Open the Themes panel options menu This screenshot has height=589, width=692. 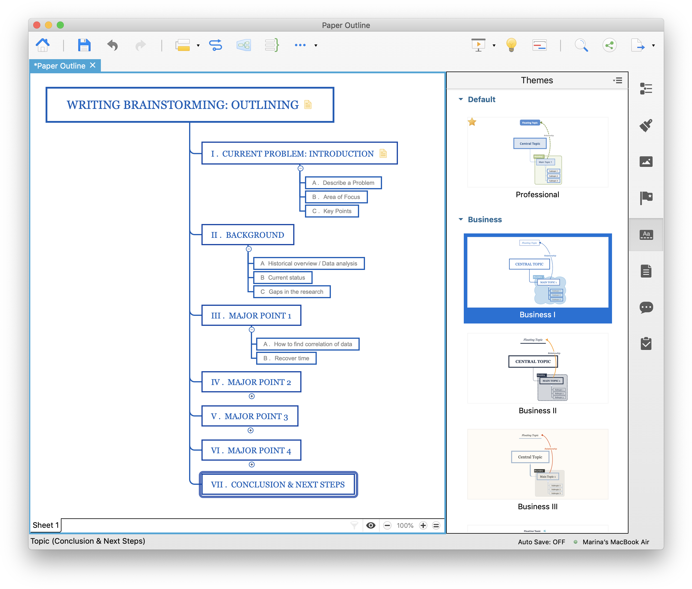[618, 80]
